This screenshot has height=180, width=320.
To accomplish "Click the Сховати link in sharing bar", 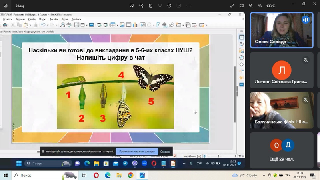I will point(165,152).
